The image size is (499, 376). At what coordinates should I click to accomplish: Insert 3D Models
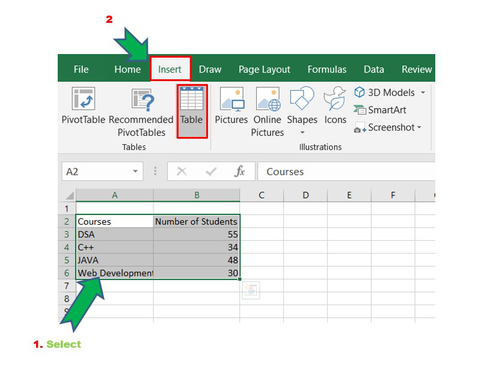tap(385, 92)
